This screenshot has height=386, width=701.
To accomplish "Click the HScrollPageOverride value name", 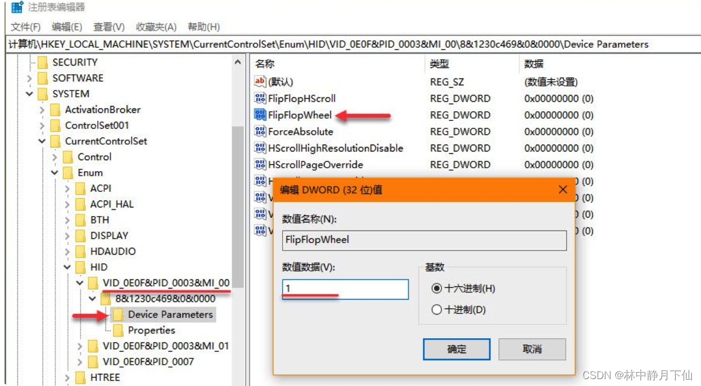I will pyautogui.click(x=315, y=165).
